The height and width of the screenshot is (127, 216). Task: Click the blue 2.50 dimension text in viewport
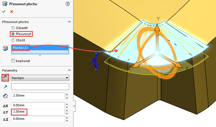pos(94,62)
